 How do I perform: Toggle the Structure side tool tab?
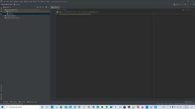[1, 88]
